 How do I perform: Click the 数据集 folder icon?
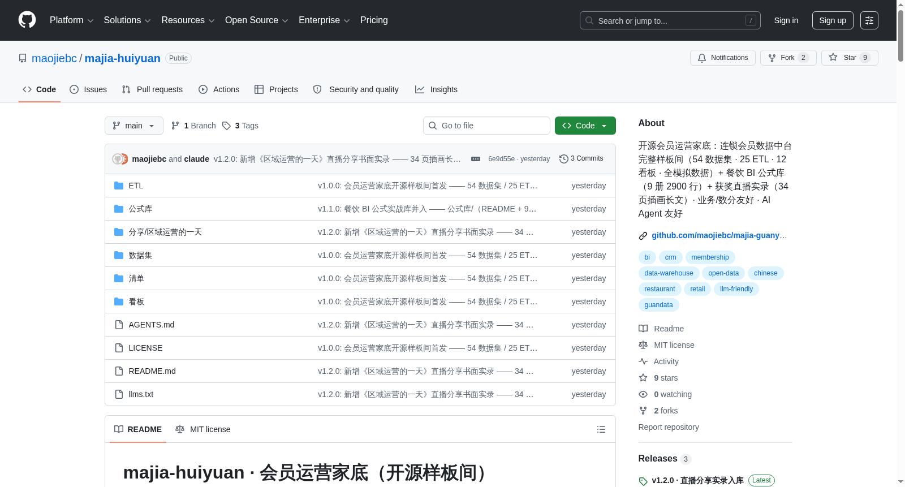(x=119, y=255)
